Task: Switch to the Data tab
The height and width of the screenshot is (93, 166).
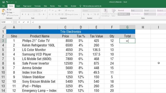Action: coord(45,6)
